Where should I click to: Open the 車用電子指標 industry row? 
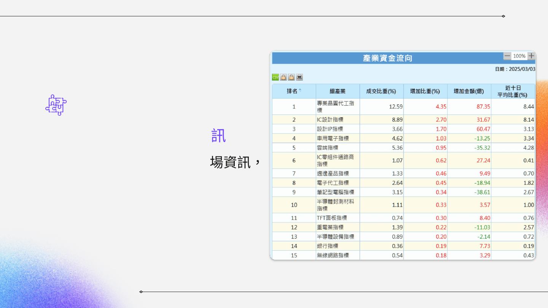pyautogui.click(x=333, y=138)
